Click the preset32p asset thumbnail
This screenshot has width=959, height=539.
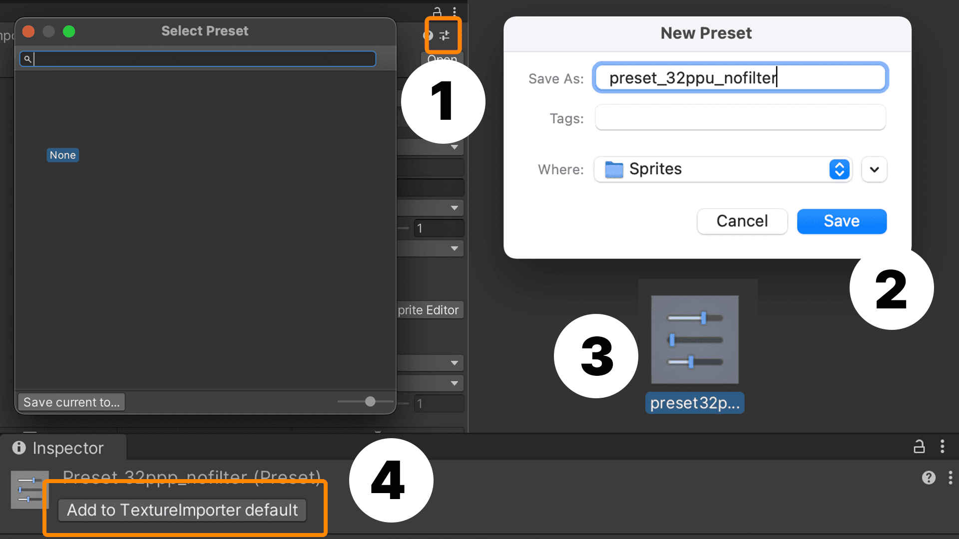click(694, 339)
